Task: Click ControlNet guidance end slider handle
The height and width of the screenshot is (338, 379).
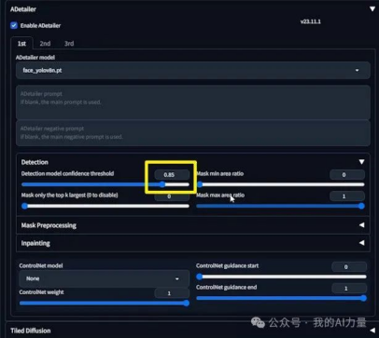Action: (363, 298)
